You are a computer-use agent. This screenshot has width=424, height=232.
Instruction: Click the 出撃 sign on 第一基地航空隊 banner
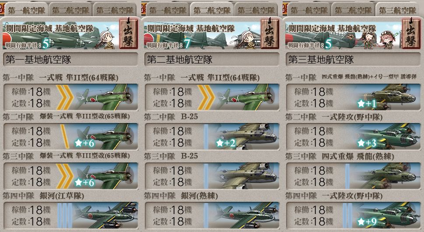point(129,34)
